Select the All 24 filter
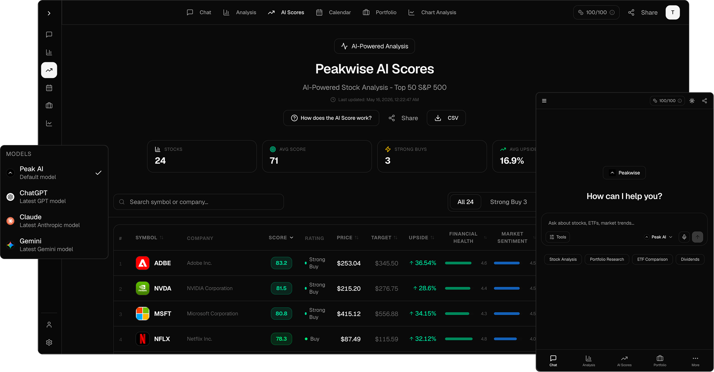This screenshot has width=714, height=372. 465,202
